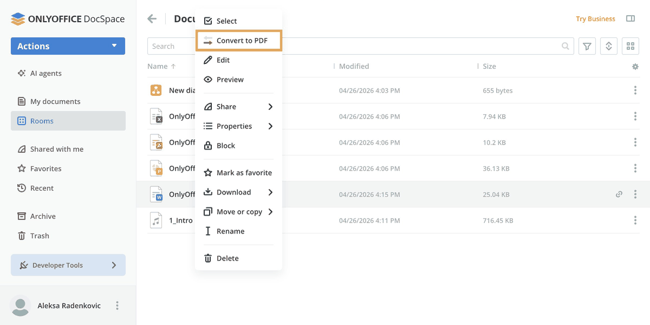Choose Mark as favorite
Viewport: 650px width, 325px height.
pyautogui.click(x=238, y=173)
